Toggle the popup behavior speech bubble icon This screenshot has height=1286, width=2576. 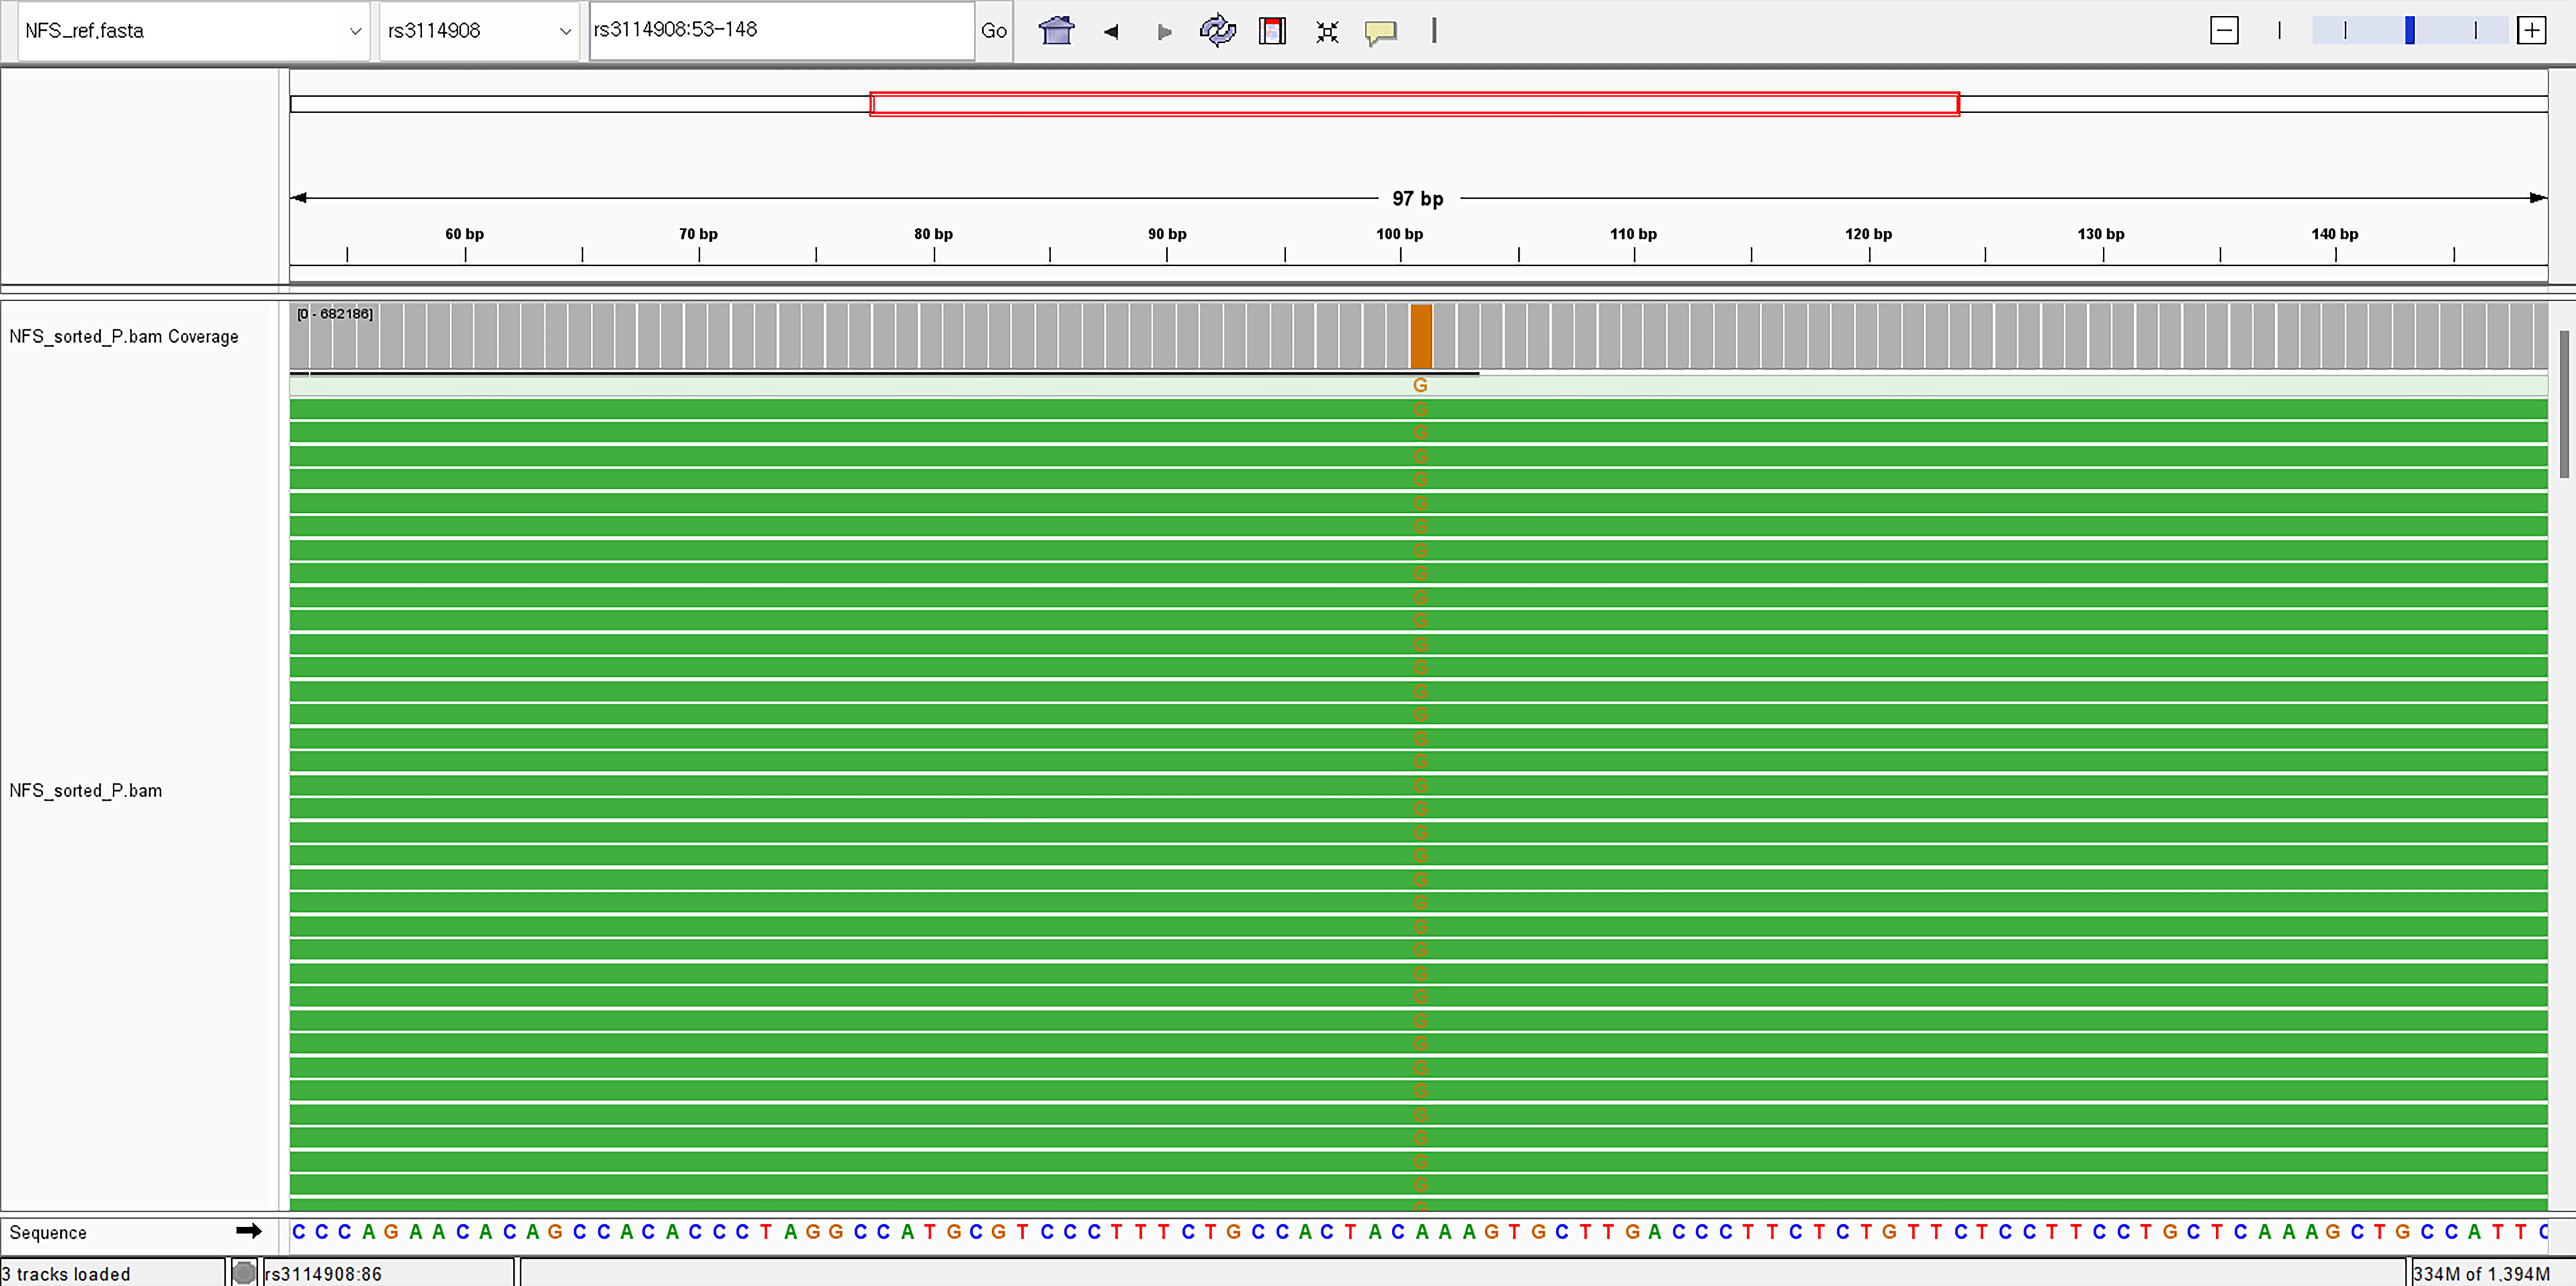click(x=1380, y=31)
